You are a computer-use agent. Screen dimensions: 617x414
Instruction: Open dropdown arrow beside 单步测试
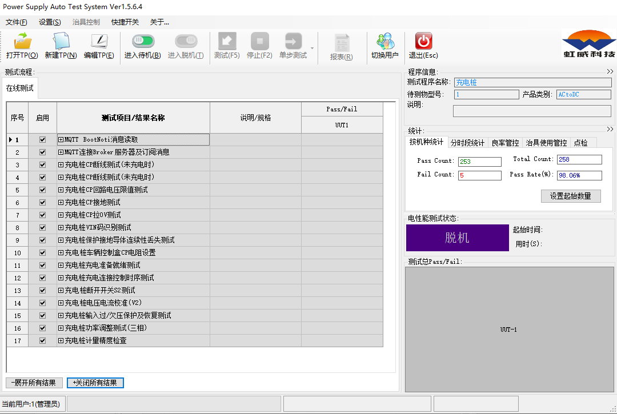point(312,48)
